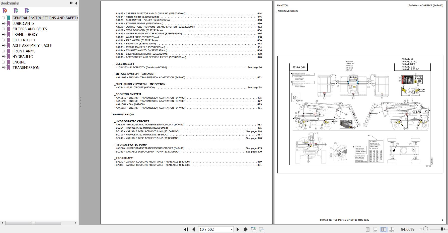Click the delete bookmark icon
This screenshot has width=448, height=233.
pyautogui.click(x=5, y=11)
